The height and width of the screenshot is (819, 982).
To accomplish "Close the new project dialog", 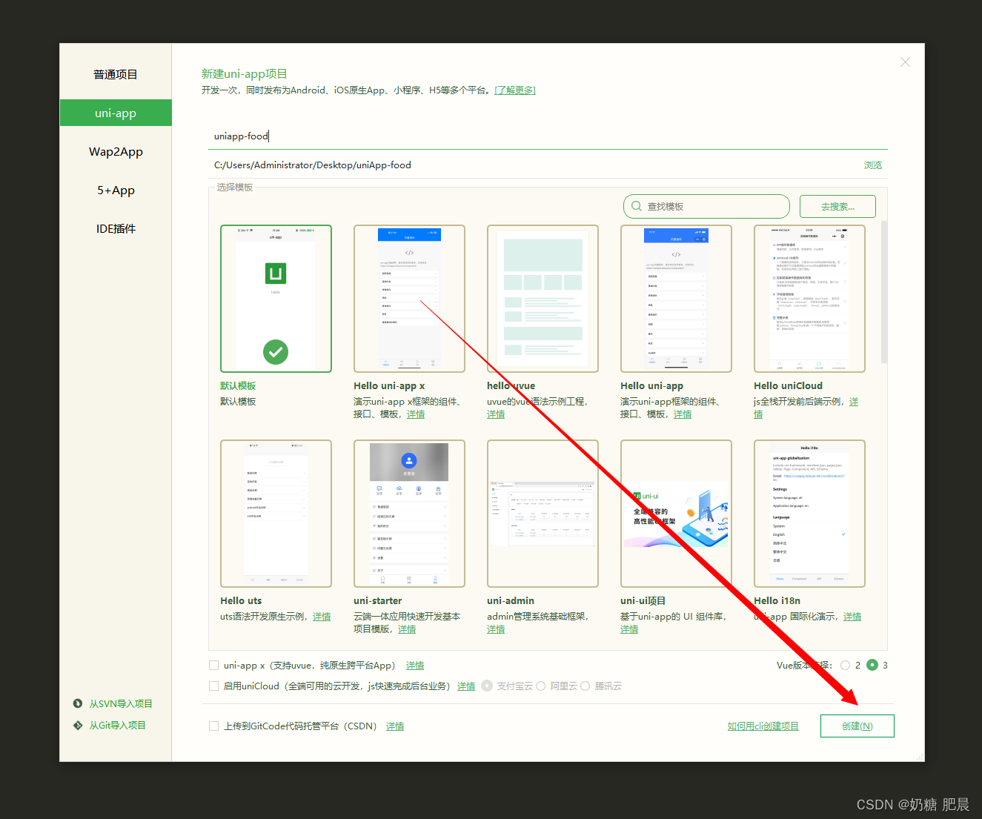I will [x=905, y=62].
